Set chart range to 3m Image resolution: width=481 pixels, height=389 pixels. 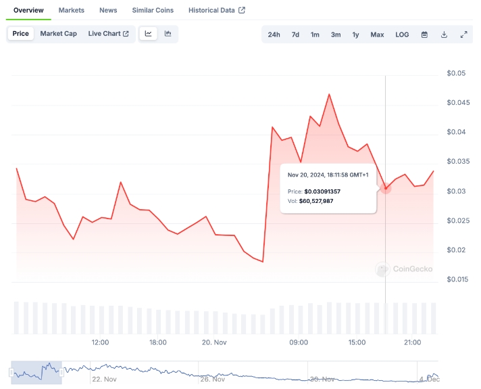[x=336, y=35]
